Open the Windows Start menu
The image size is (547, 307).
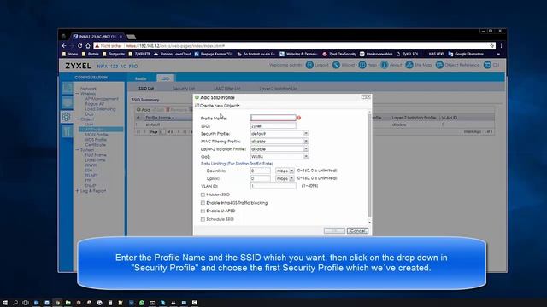(x=5, y=303)
